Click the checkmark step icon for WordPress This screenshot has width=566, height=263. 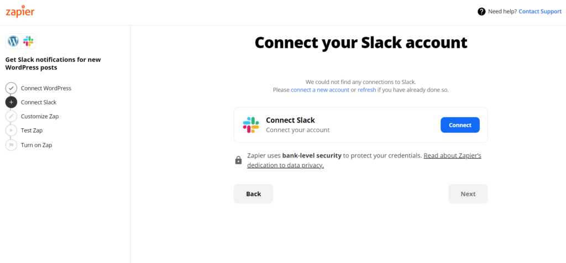11,88
